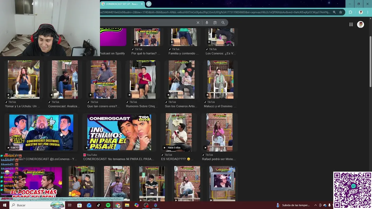Close the CONEROSCAST SET UP tab

tap(142, 4)
